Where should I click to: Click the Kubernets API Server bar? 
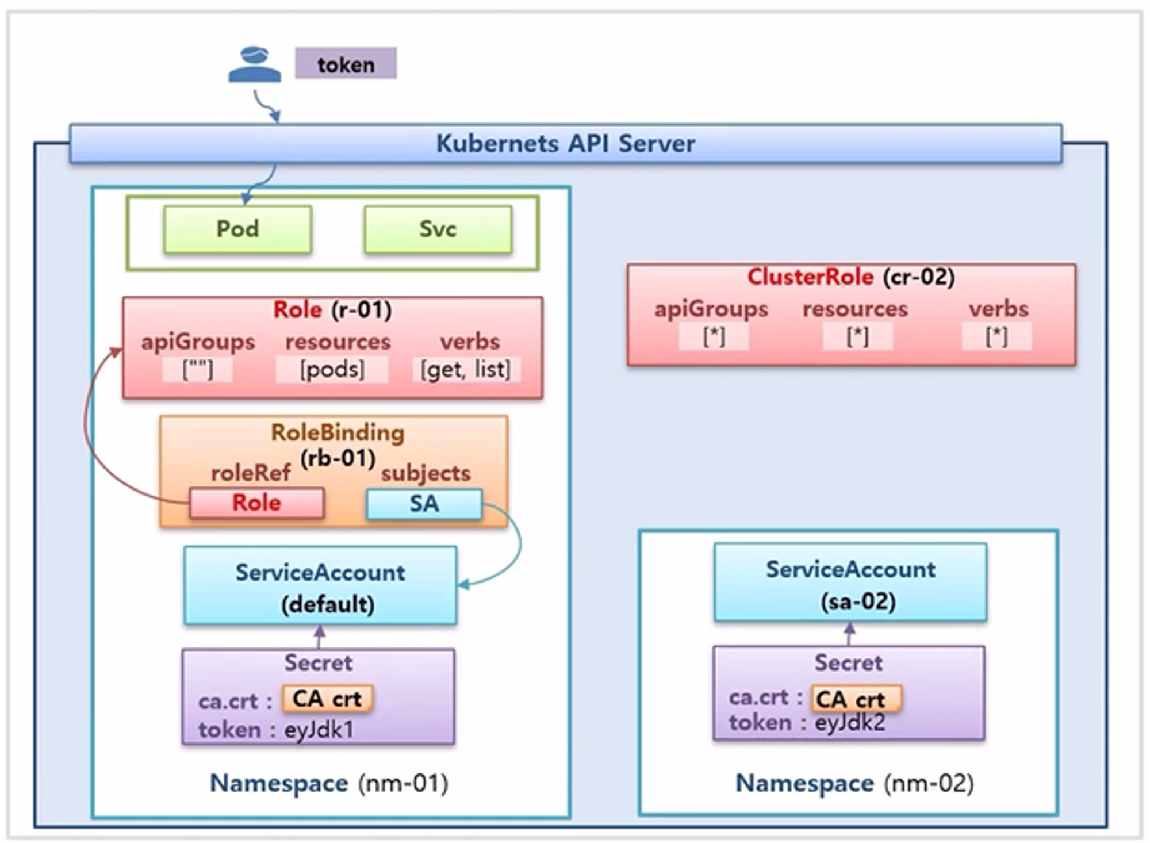[x=565, y=144]
